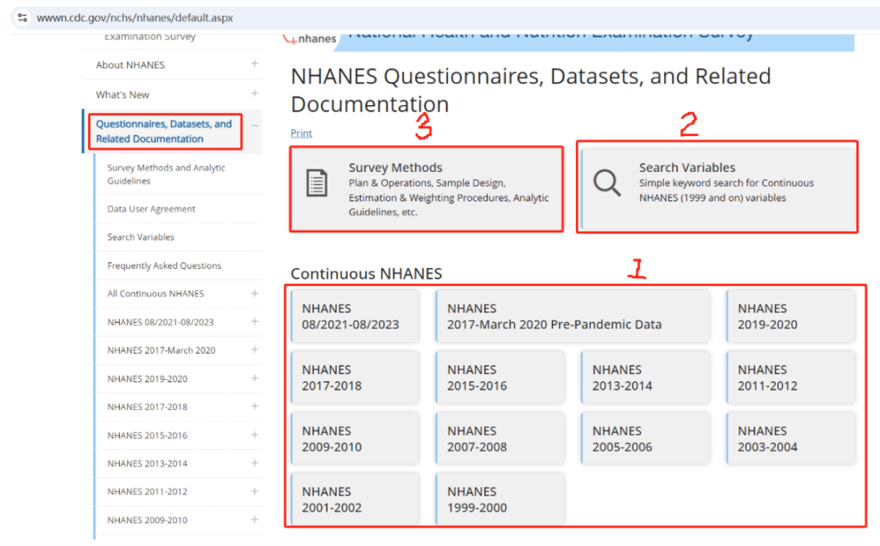
Task: Collapse Questionnaires, Datasets, and Related Documentation section
Action: click(x=254, y=125)
